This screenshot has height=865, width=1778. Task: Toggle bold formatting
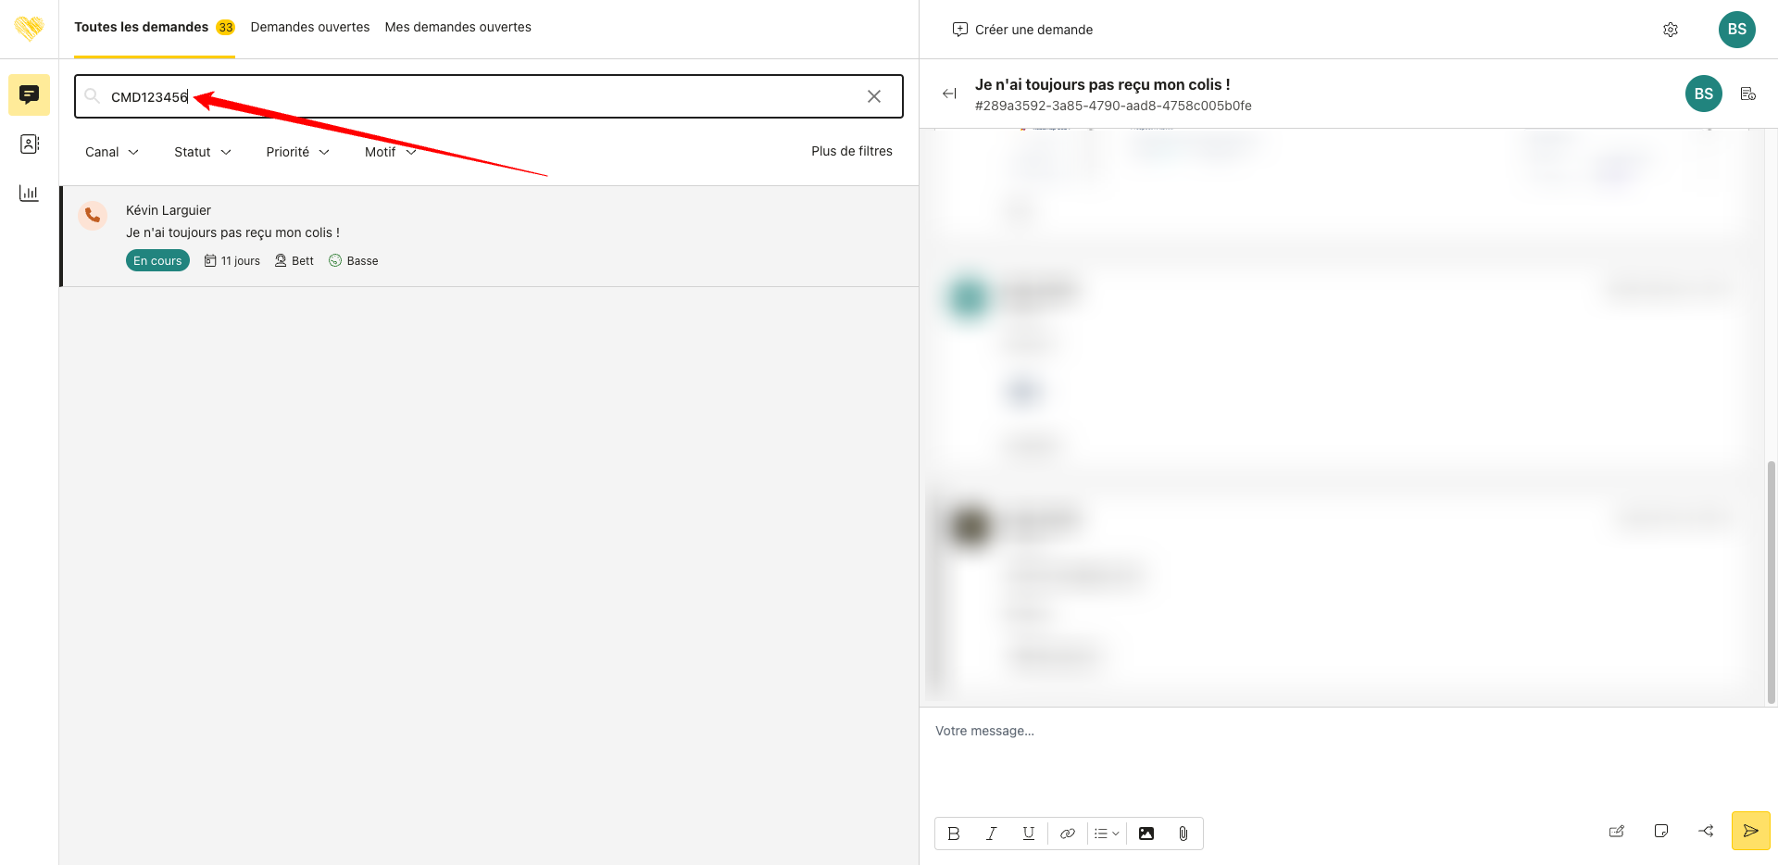[x=954, y=834]
